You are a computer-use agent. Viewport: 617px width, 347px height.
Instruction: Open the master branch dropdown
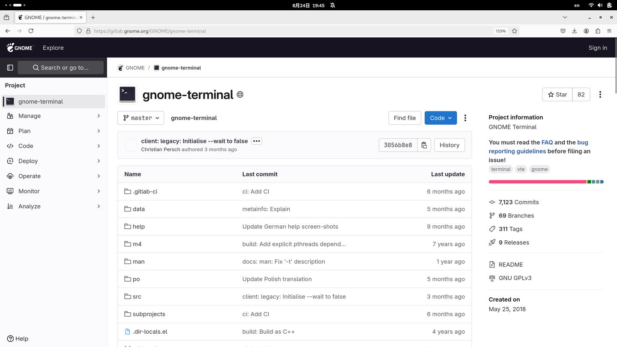coord(141,118)
